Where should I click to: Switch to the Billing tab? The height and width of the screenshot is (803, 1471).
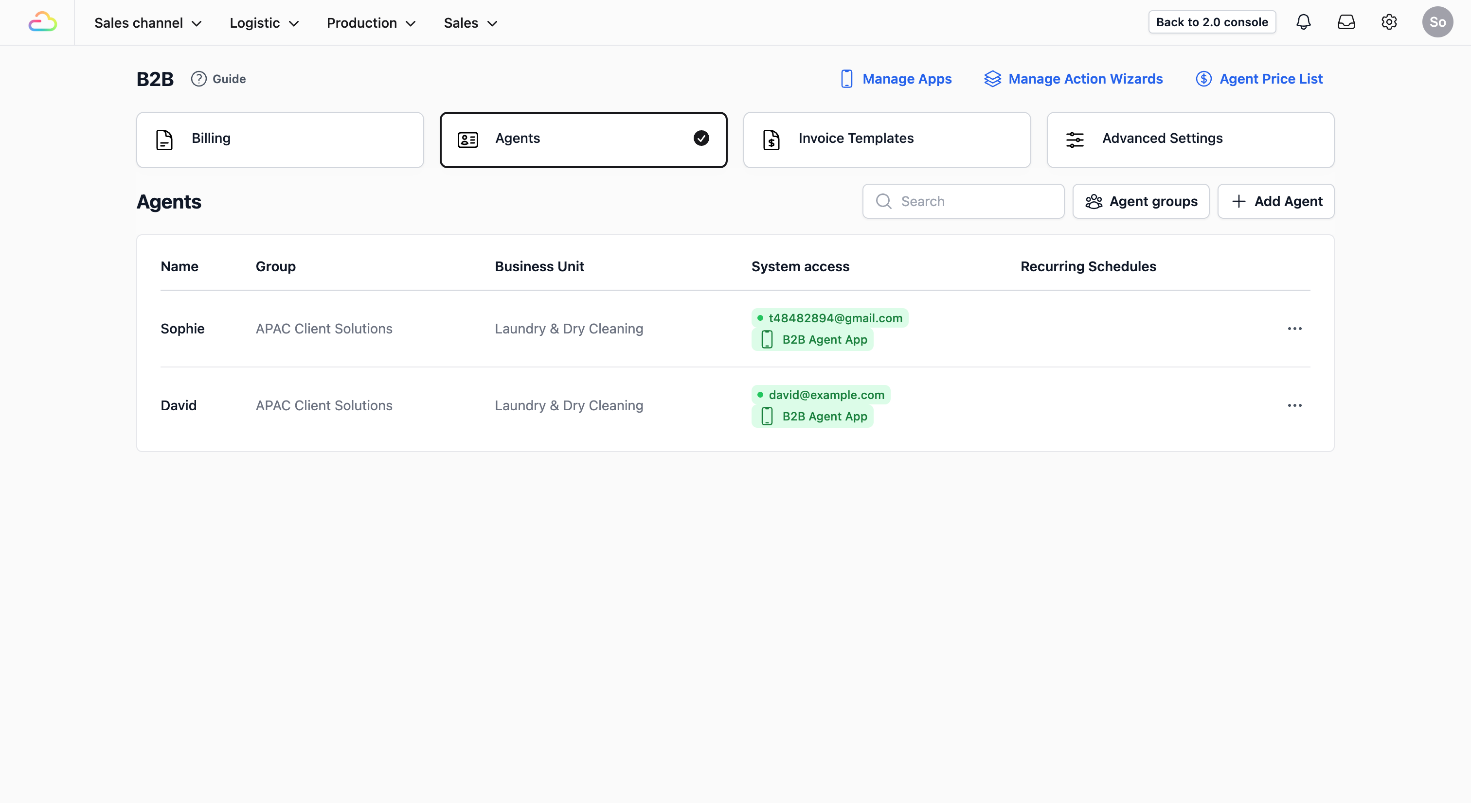point(280,139)
